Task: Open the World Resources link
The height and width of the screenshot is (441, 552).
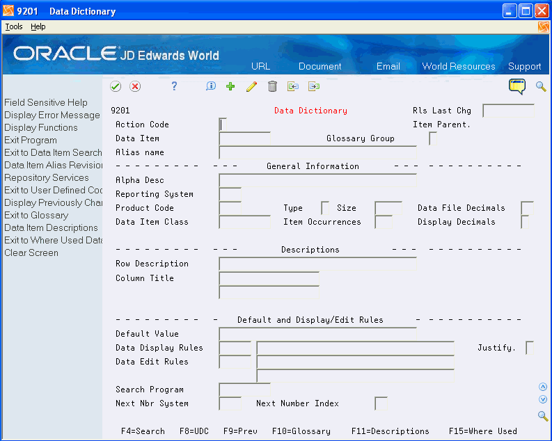Action: point(458,67)
